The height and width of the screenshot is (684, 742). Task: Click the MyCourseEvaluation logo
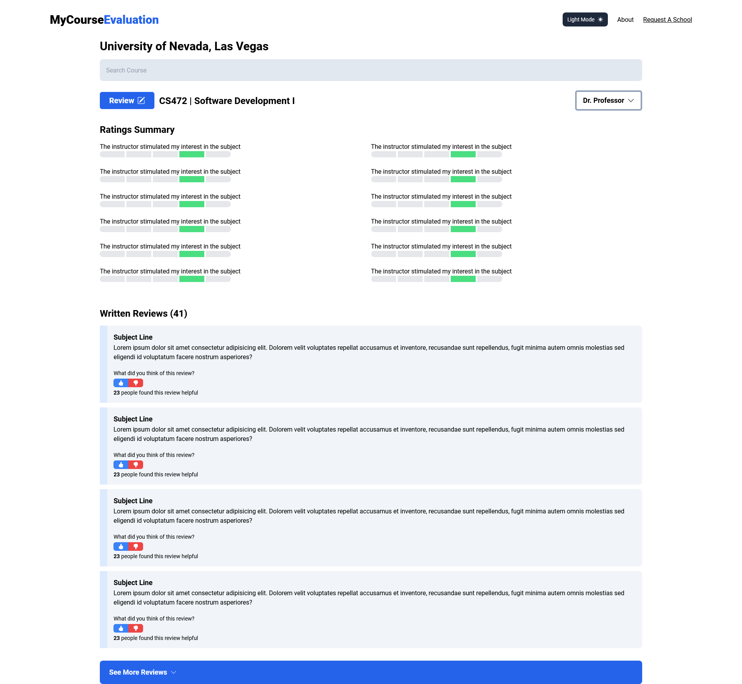pos(104,19)
